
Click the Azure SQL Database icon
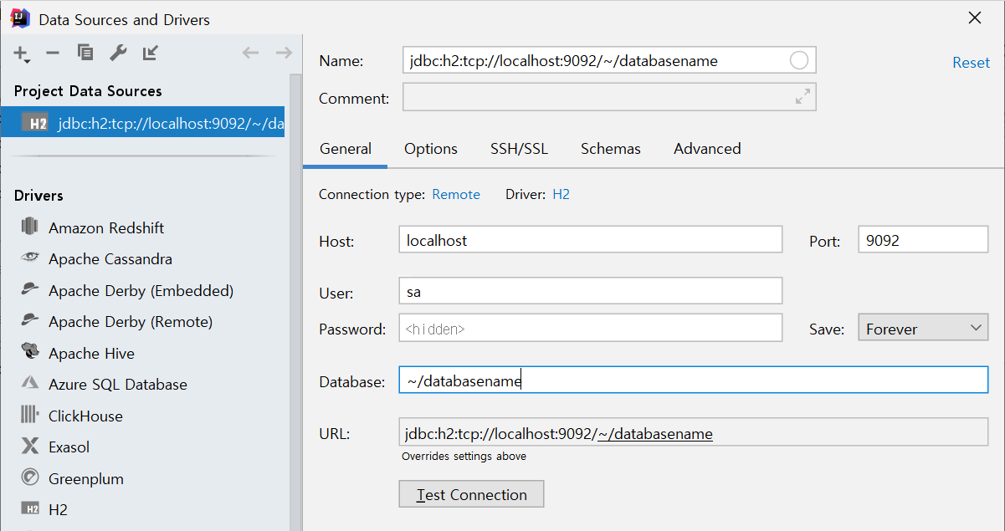click(30, 384)
